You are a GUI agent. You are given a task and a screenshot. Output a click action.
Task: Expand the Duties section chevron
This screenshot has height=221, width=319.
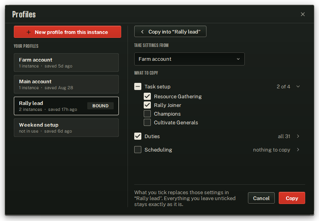[x=298, y=136]
